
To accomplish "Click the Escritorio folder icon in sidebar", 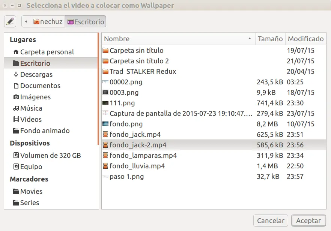I will [x=16, y=63].
